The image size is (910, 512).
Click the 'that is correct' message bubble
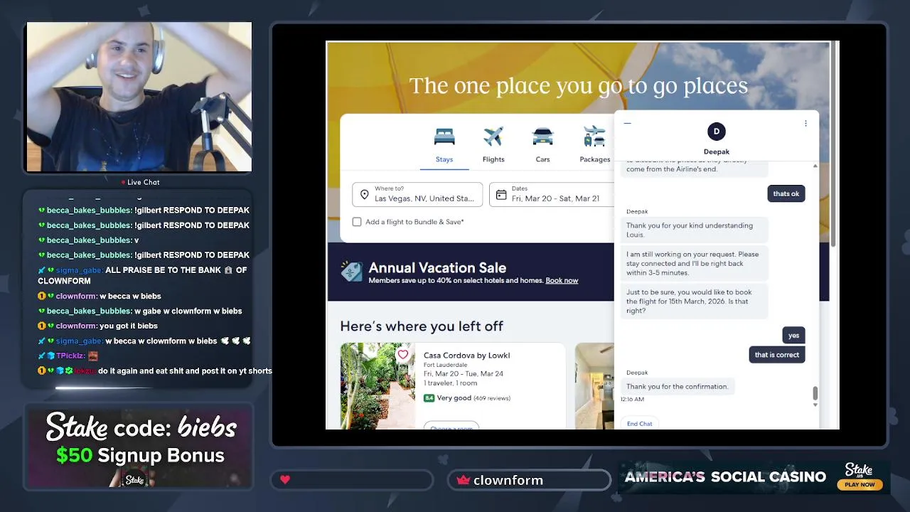click(777, 355)
